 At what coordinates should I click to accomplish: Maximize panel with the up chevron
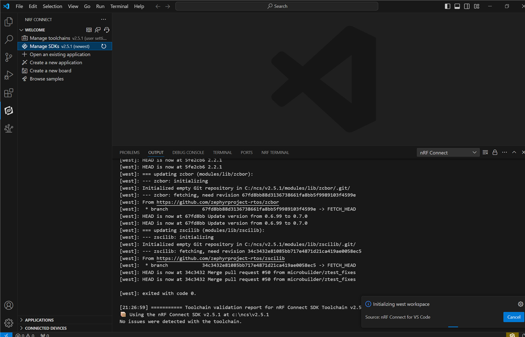point(514,152)
